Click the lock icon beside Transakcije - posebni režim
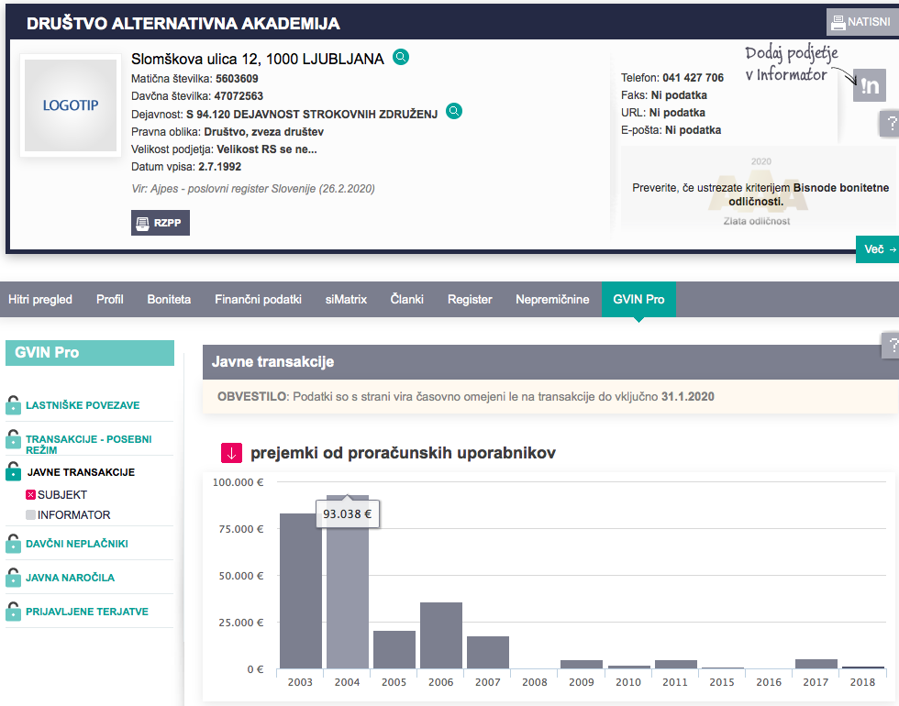This screenshot has width=899, height=706. click(13, 439)
